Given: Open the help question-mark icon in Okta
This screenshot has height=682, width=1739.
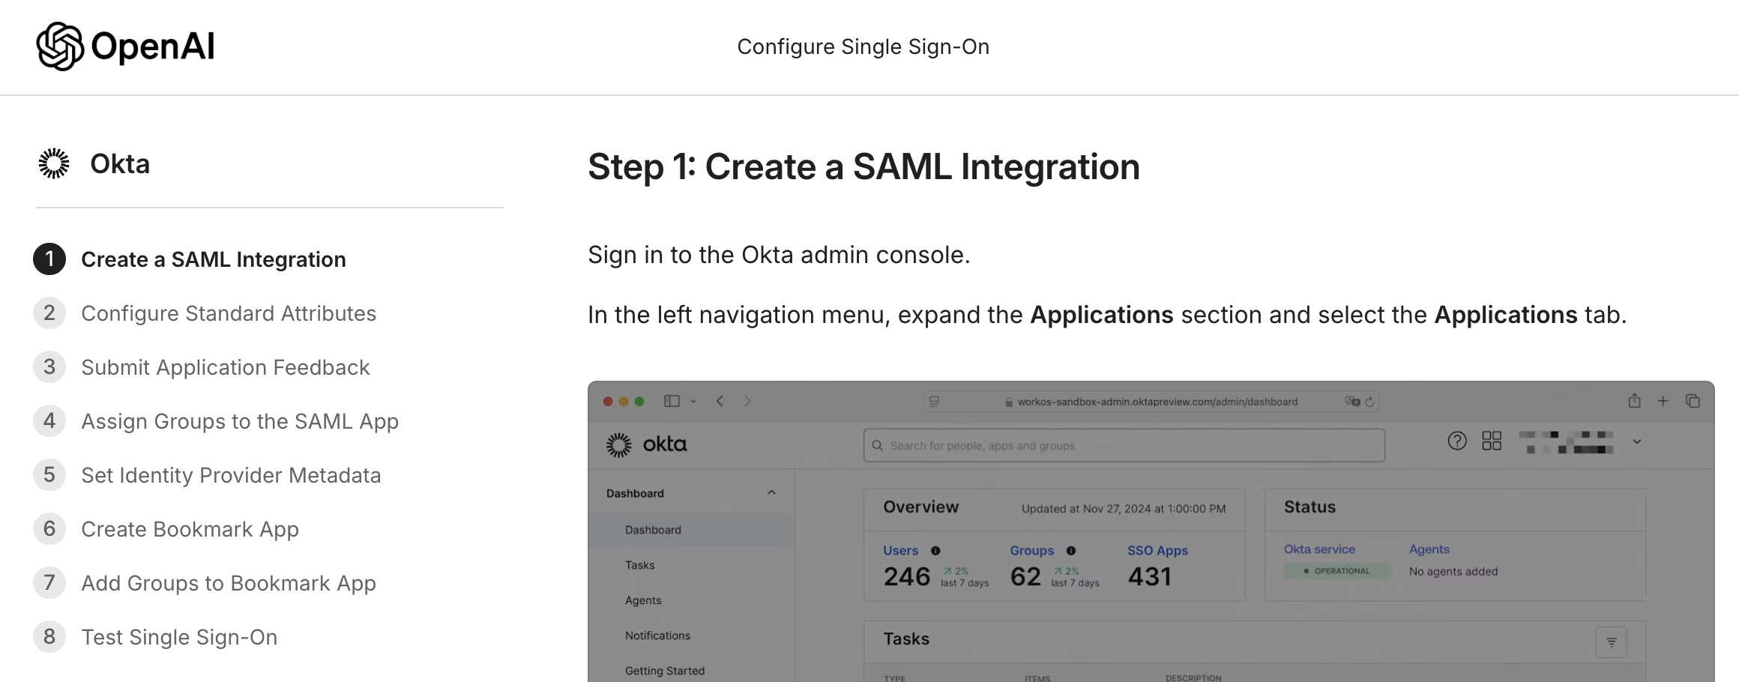Looking at the screenshot, I should point(1456,441).
